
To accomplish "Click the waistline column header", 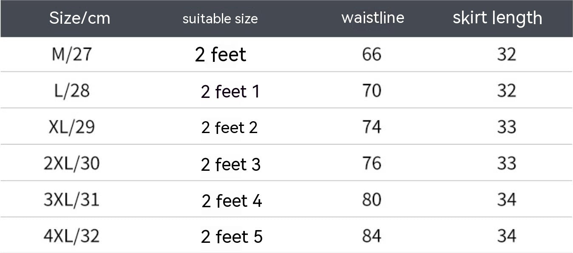I will [372, 18].
